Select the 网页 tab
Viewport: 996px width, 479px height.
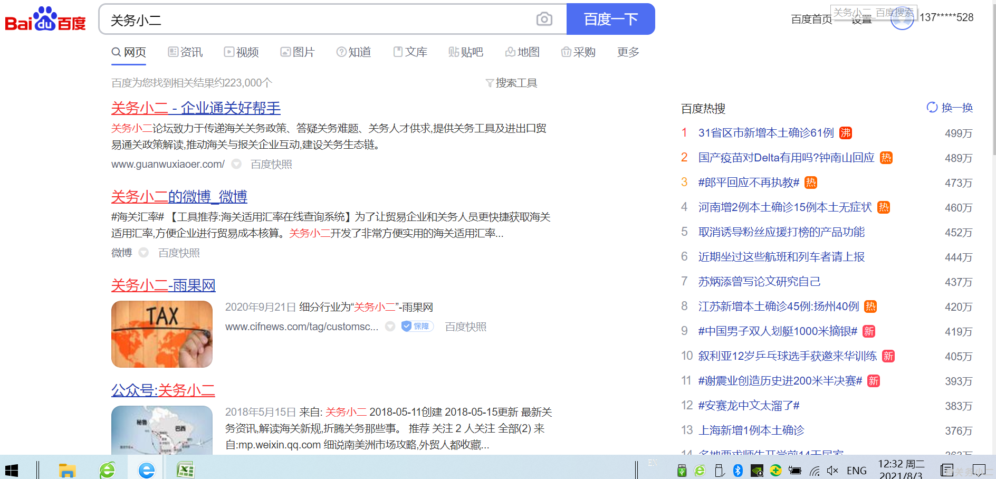(x=129, y=52)
